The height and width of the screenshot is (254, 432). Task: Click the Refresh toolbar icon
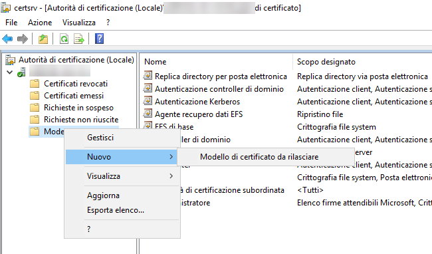coord(64,39)
